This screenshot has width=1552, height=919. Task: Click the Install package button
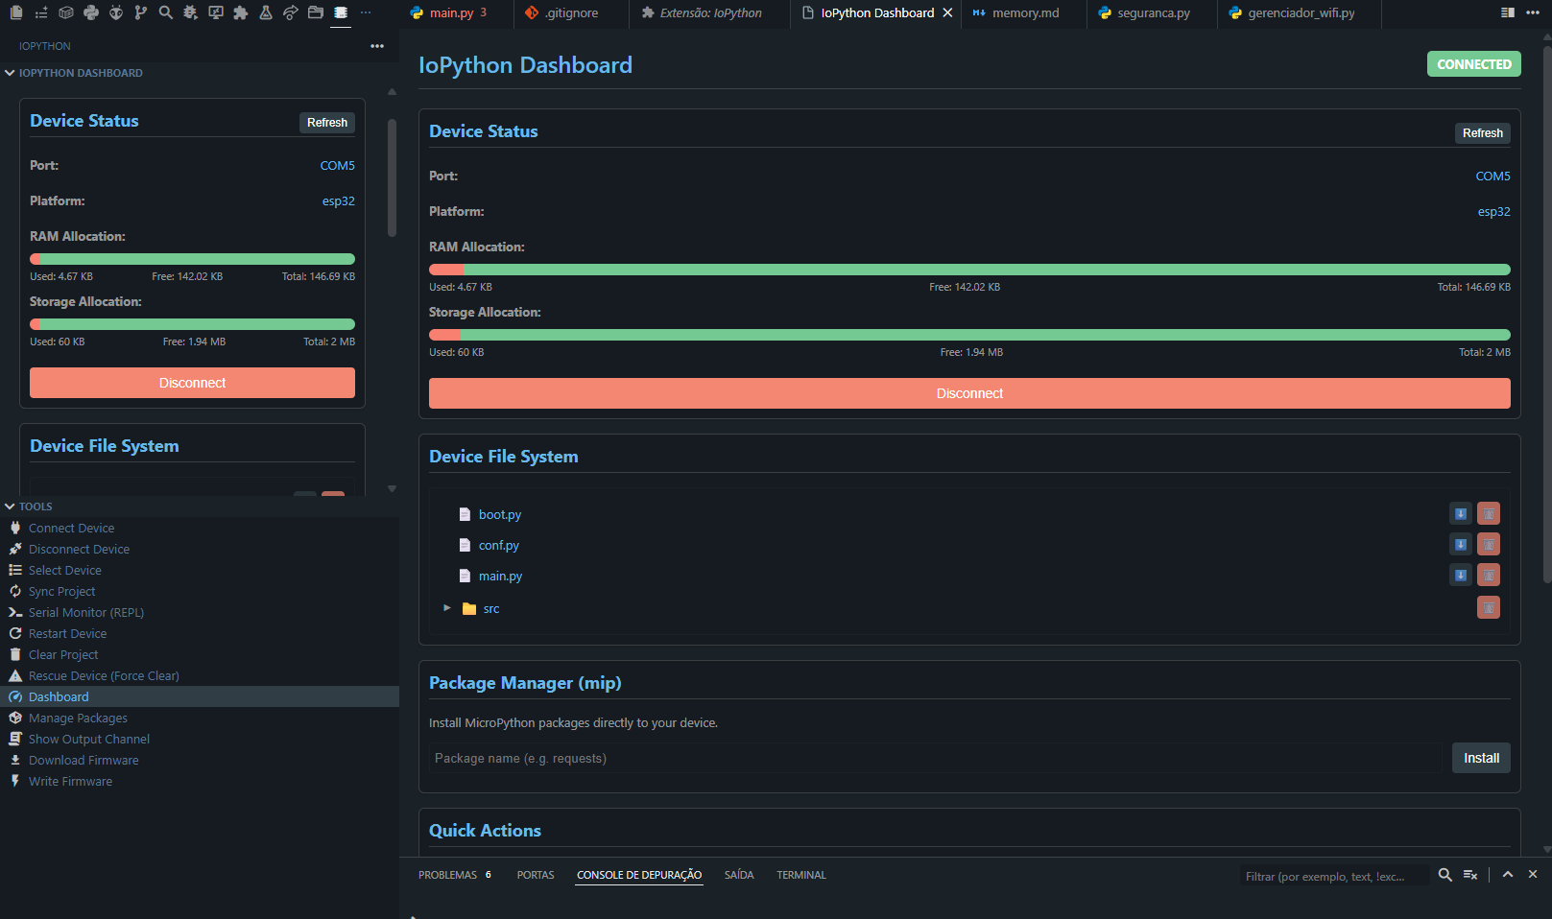(x=1481, y=758)
